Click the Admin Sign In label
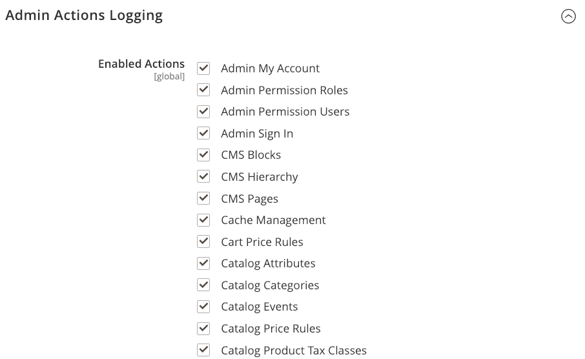 [x=257, y=134]
